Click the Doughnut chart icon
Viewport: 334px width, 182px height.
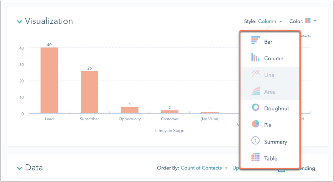click(x=255, y=108)
